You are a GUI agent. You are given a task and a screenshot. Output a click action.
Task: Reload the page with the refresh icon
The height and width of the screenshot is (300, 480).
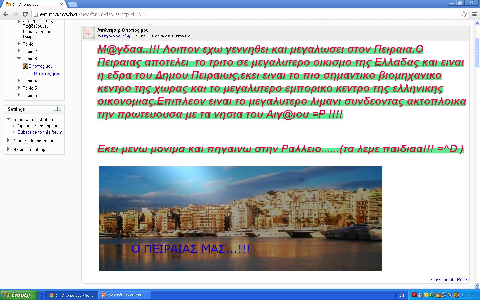[25, 14]
